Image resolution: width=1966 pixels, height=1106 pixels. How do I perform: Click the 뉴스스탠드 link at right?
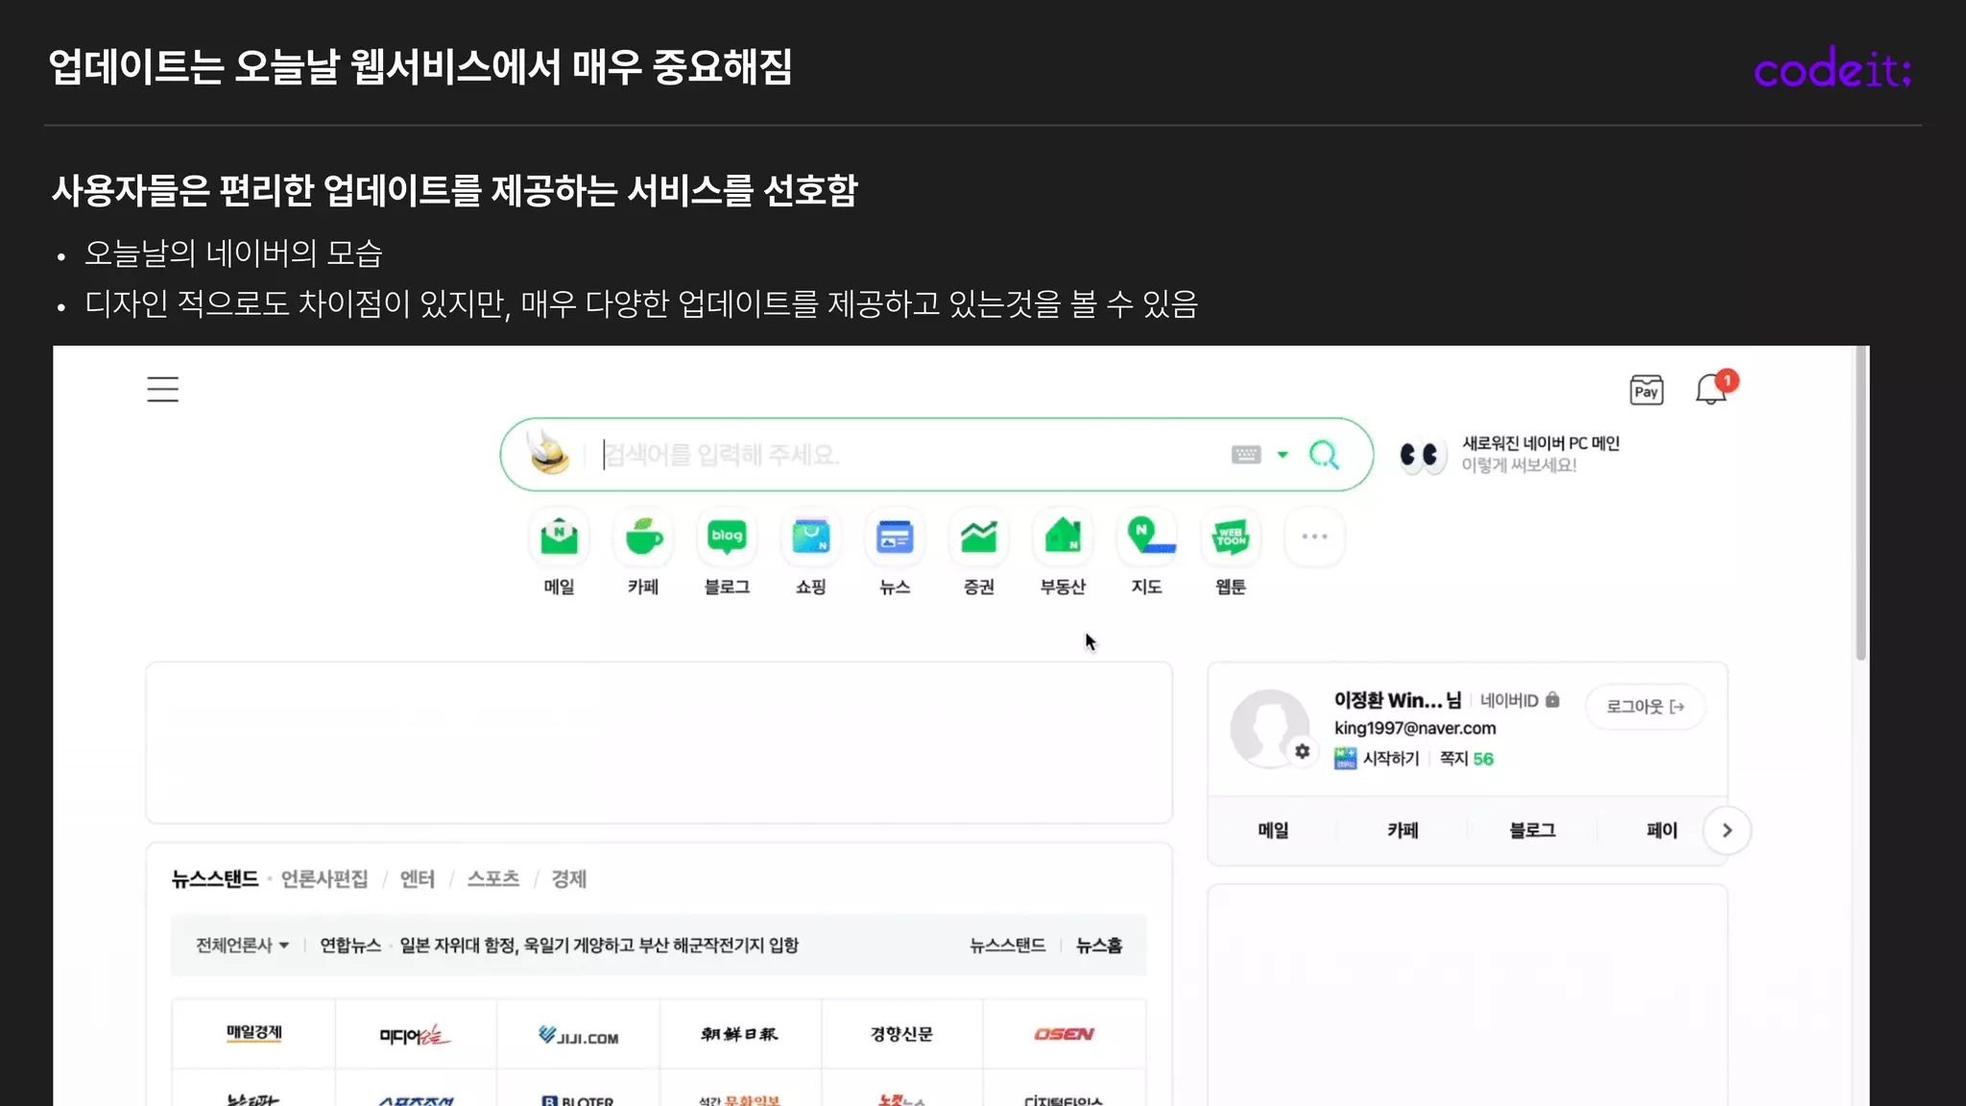[x=1007, y=946]
